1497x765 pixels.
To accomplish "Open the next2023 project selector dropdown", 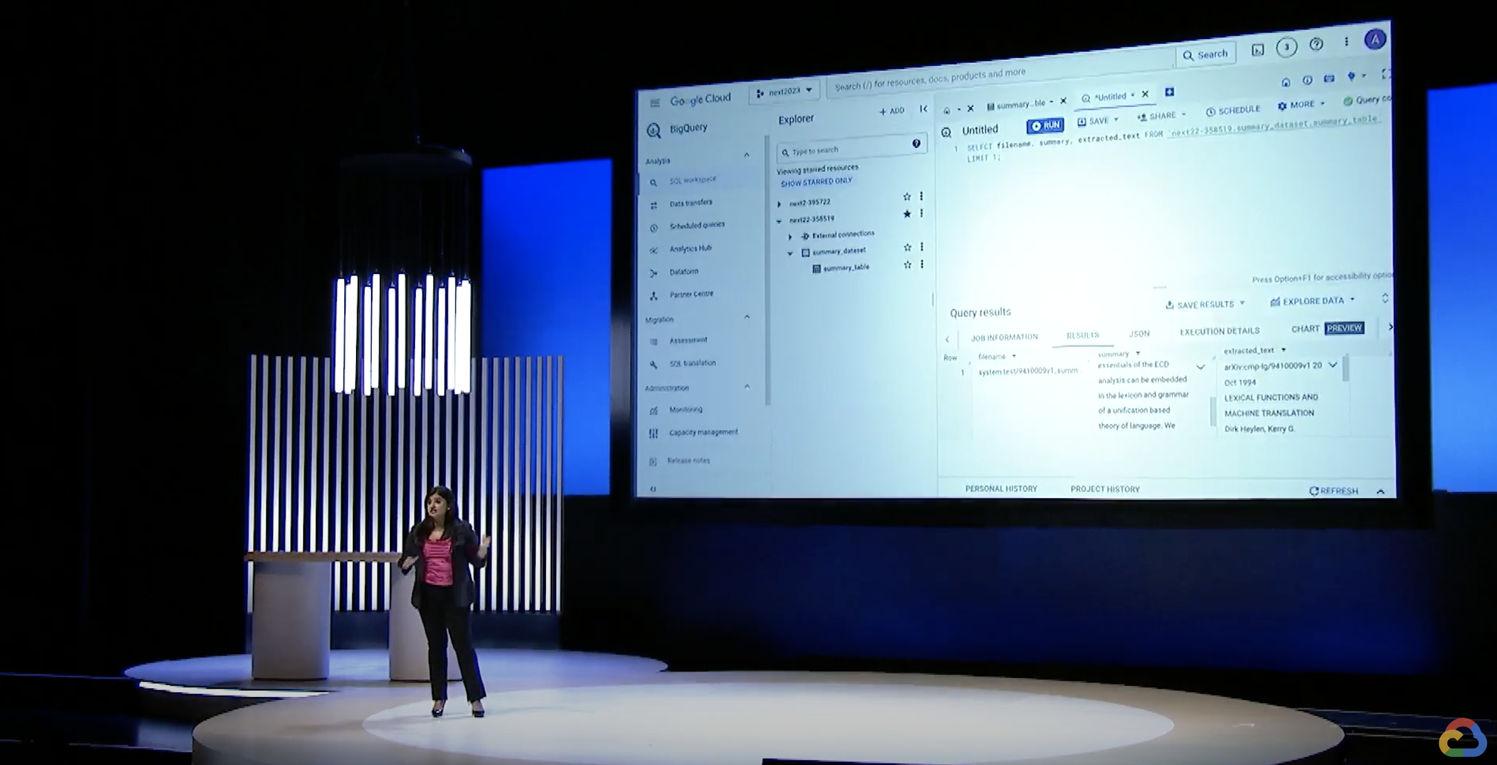I will coord(784,92).
